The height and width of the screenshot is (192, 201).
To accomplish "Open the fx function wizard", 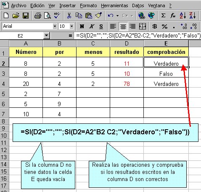I will coord(173,16).
